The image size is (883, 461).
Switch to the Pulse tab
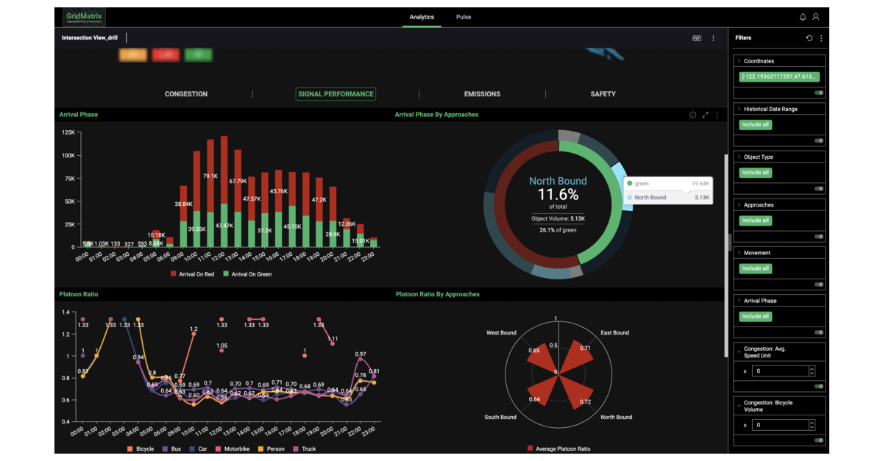pos(463,16)
